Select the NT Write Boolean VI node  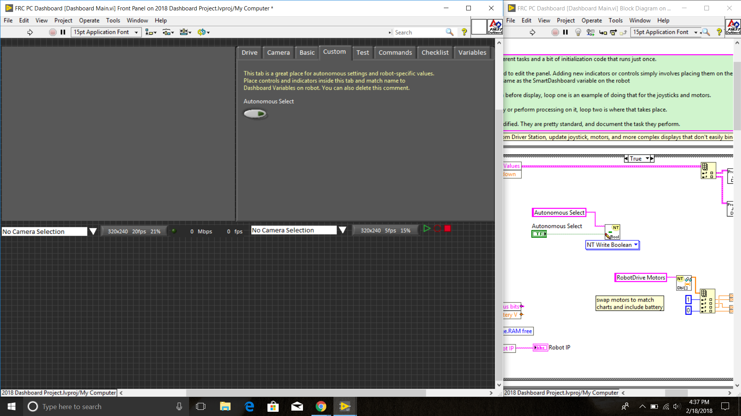[x=612, y=232]
